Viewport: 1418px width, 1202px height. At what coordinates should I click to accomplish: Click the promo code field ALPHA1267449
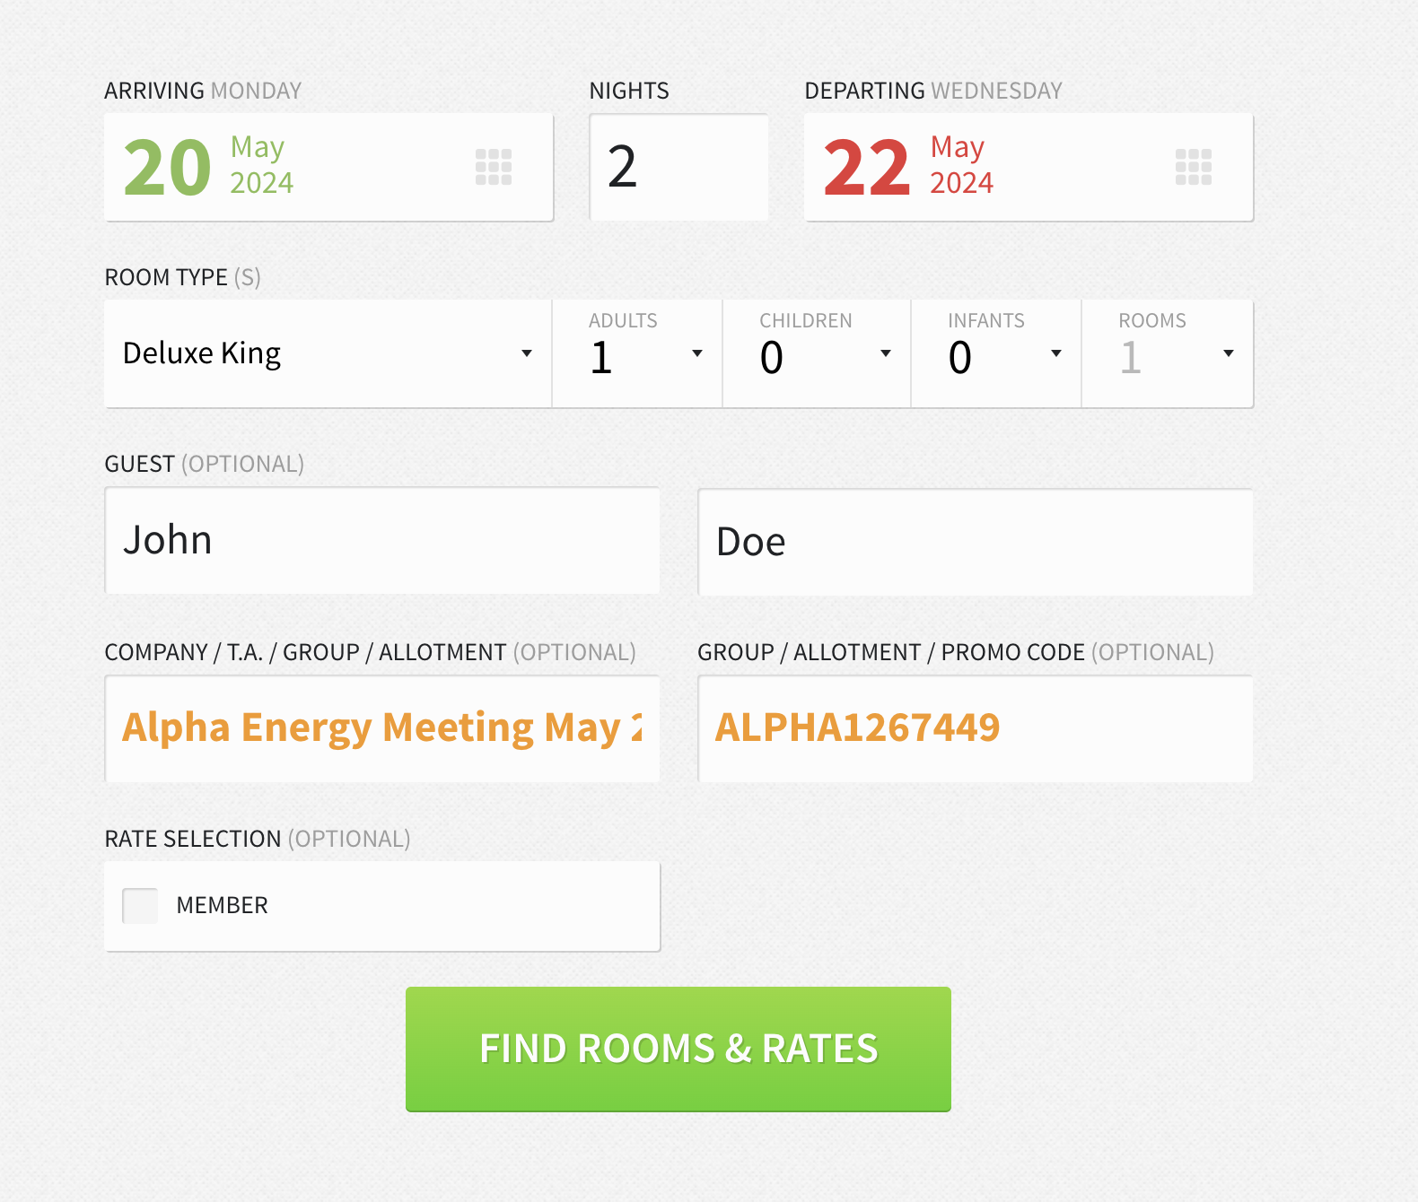click(975, 727)
